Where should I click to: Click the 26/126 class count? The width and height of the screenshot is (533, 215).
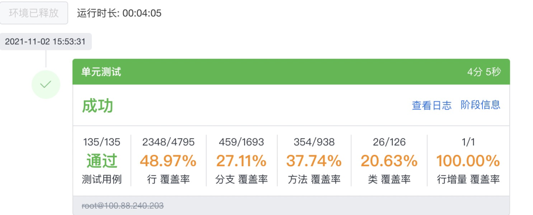(x=389, y=142)
